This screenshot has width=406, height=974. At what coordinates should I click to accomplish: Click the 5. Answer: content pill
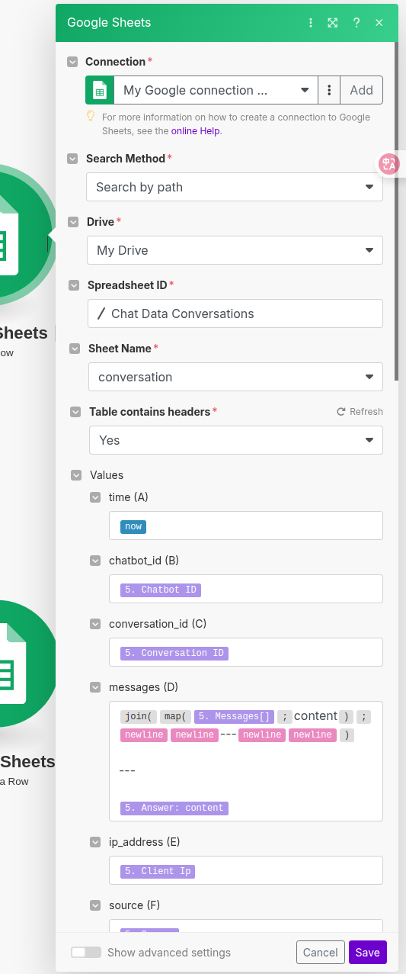(x=174, y=808)
